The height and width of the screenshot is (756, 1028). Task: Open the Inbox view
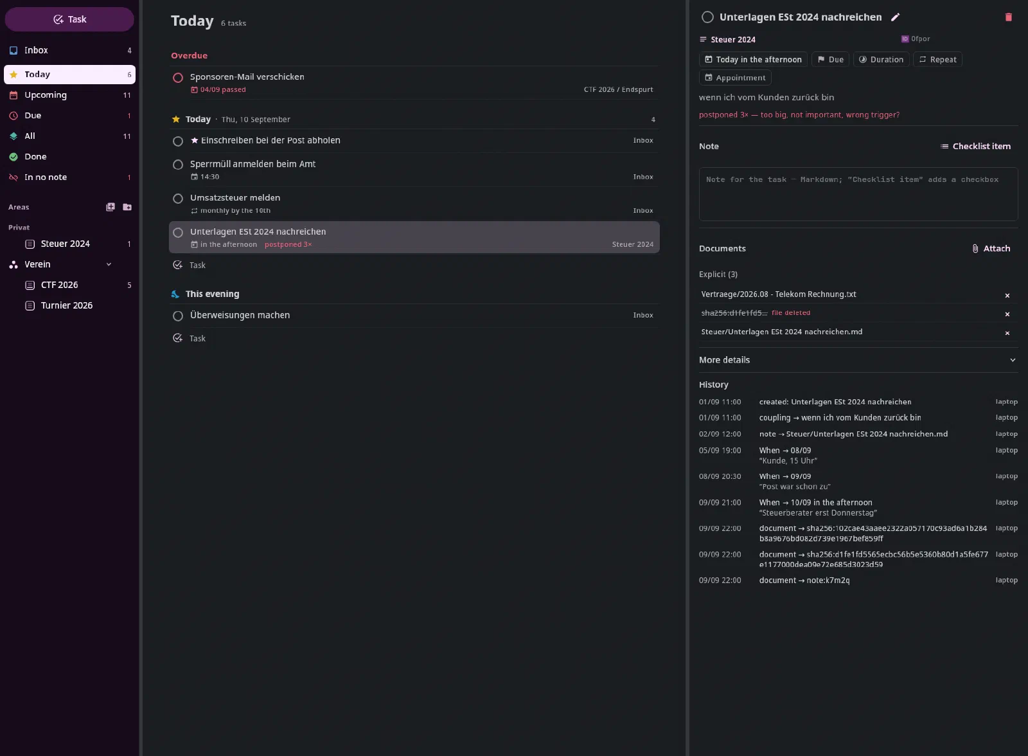(69, 50)
